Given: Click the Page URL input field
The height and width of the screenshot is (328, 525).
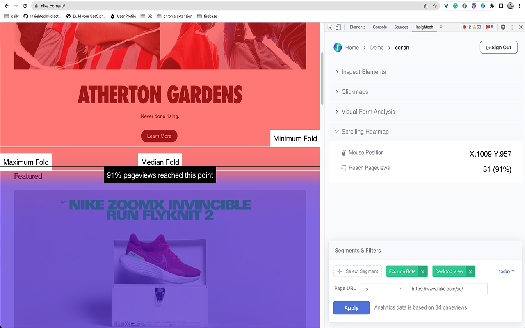Looking at the screenshot, I should [x=448, y=289].
